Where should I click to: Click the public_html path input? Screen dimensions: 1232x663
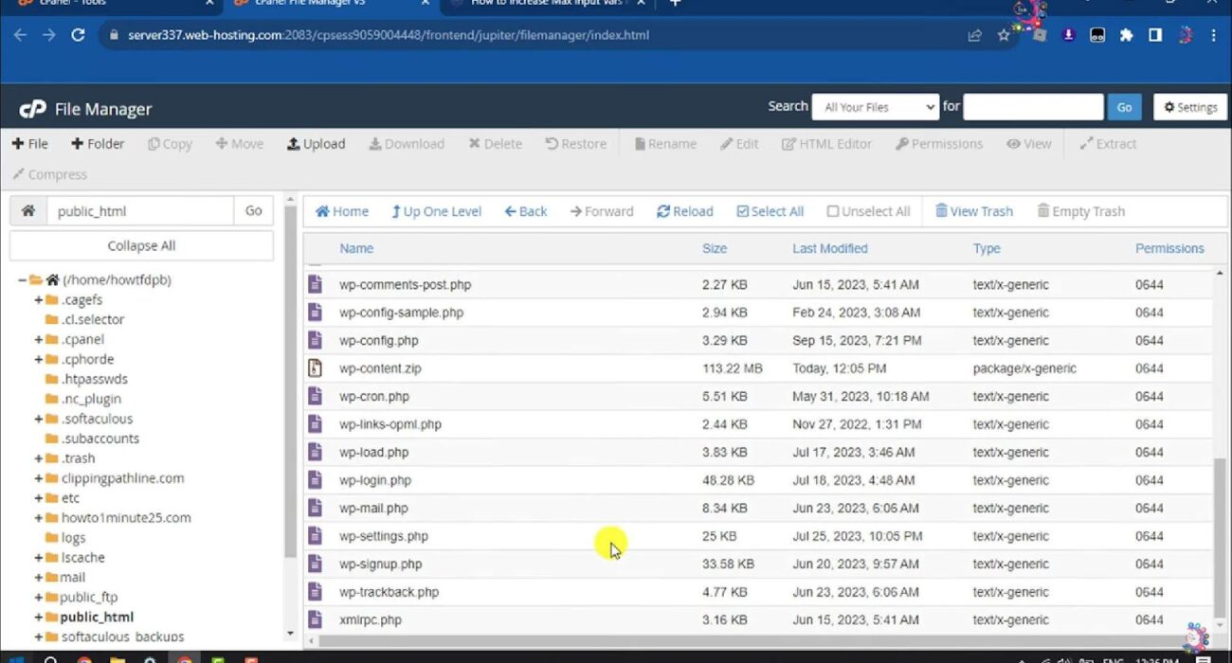point(140,211)
